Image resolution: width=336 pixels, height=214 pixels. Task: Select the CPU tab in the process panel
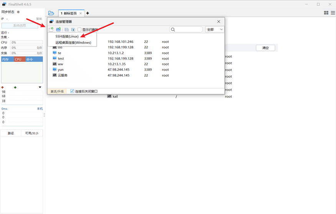[18, 60]
